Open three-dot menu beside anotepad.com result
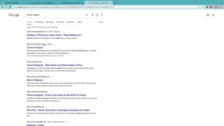This screenshot has height=126, width=224. [x=45, y=62]
